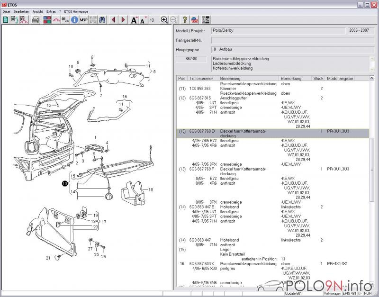Viewport: 379px width, 297px height.
Task: Open the Ansicht menu
Action: (x=38, y=11)
